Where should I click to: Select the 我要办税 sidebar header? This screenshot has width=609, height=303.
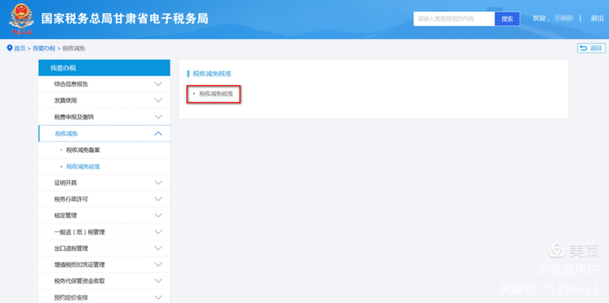coord(104,67)
